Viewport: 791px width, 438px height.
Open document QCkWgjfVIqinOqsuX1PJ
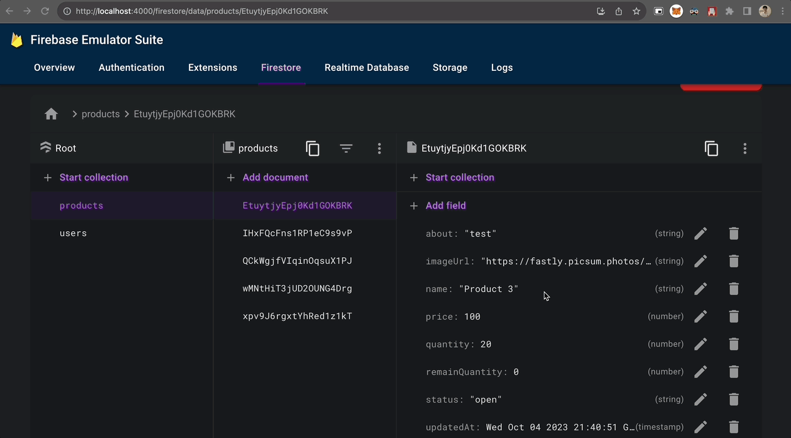click(x=305, y=261)
